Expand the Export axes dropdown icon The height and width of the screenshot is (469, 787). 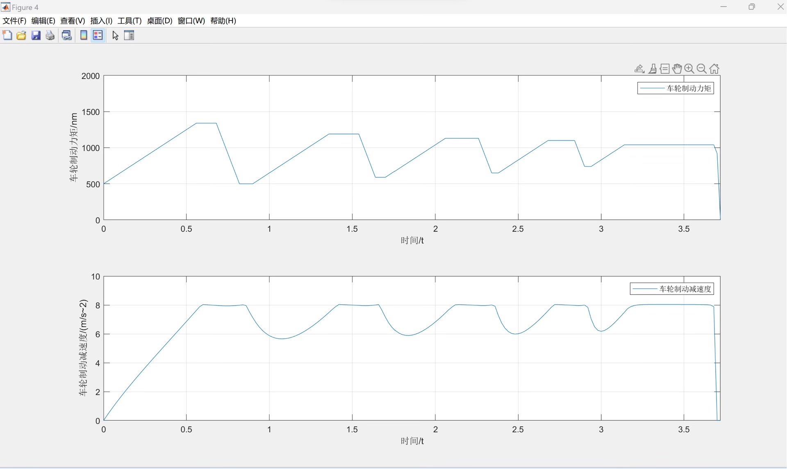(639, 69)
